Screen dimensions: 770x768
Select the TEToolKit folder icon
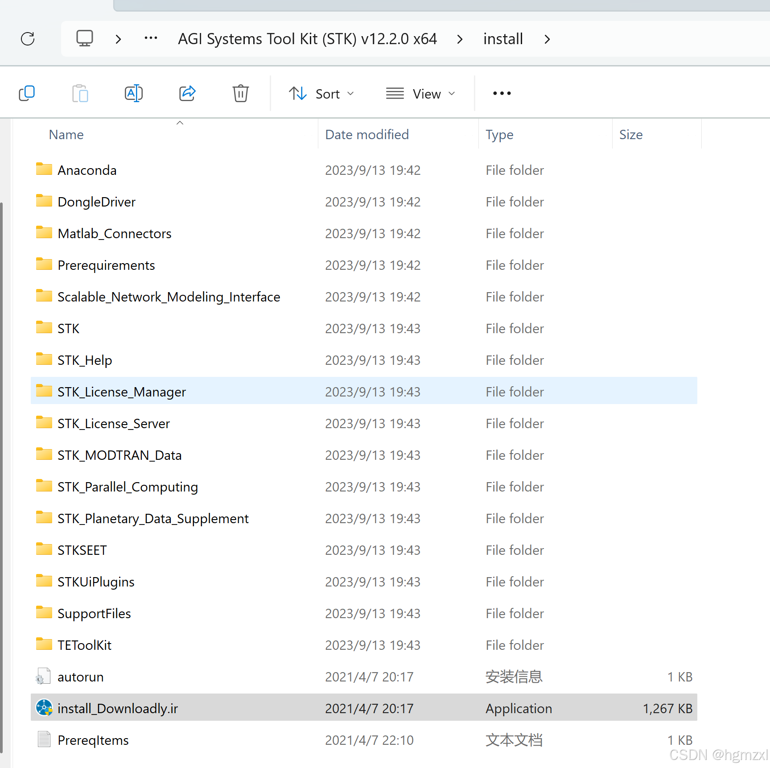[44, 644]
